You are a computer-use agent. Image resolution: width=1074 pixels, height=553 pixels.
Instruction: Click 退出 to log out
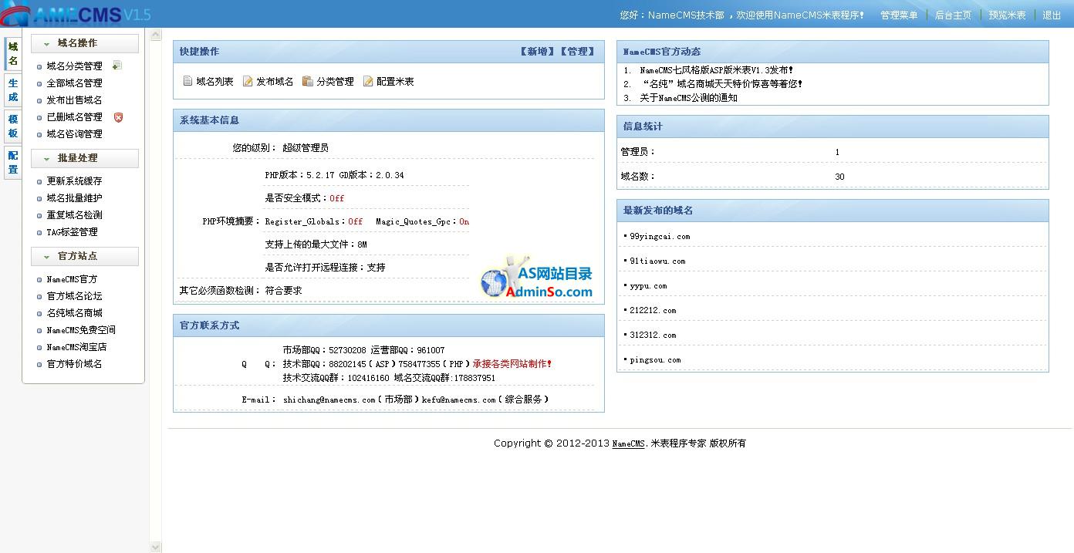click(1052, 15)
